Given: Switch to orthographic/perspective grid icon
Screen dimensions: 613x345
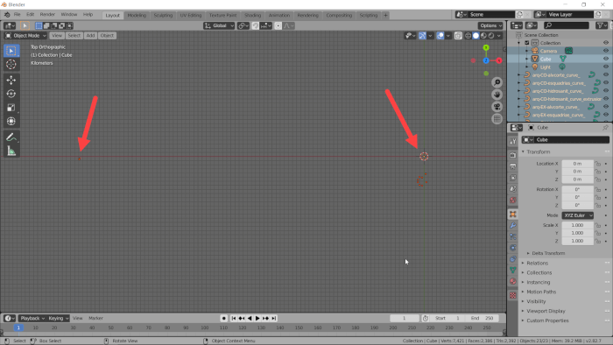Looking at the screenshot, I should point(497,119).
